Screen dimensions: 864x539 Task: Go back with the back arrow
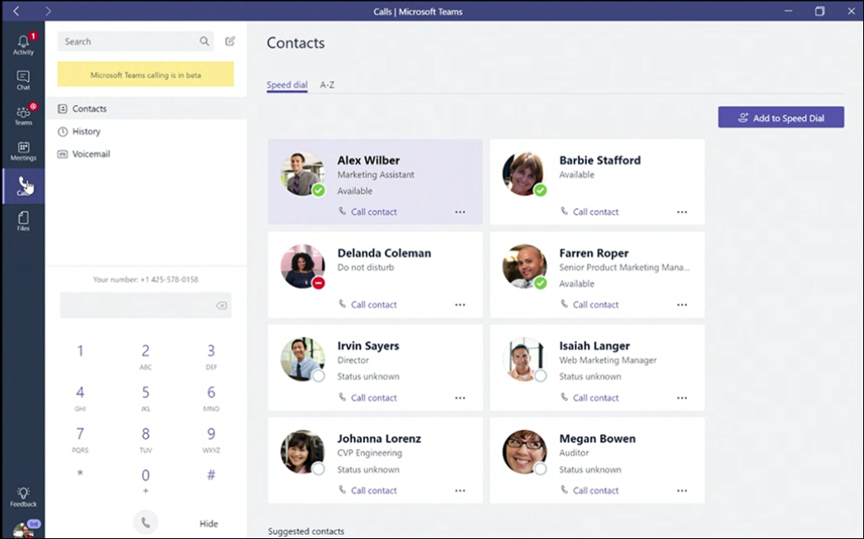[x=16, y=11]
